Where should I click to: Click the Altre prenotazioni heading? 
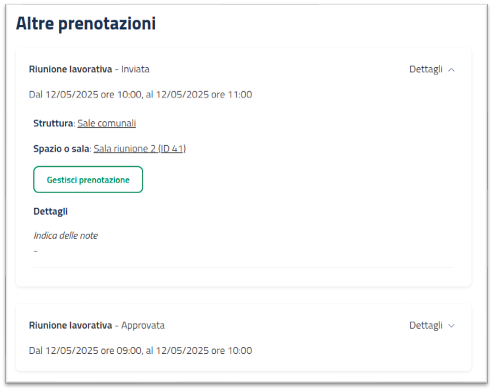[x=86, y=23]
